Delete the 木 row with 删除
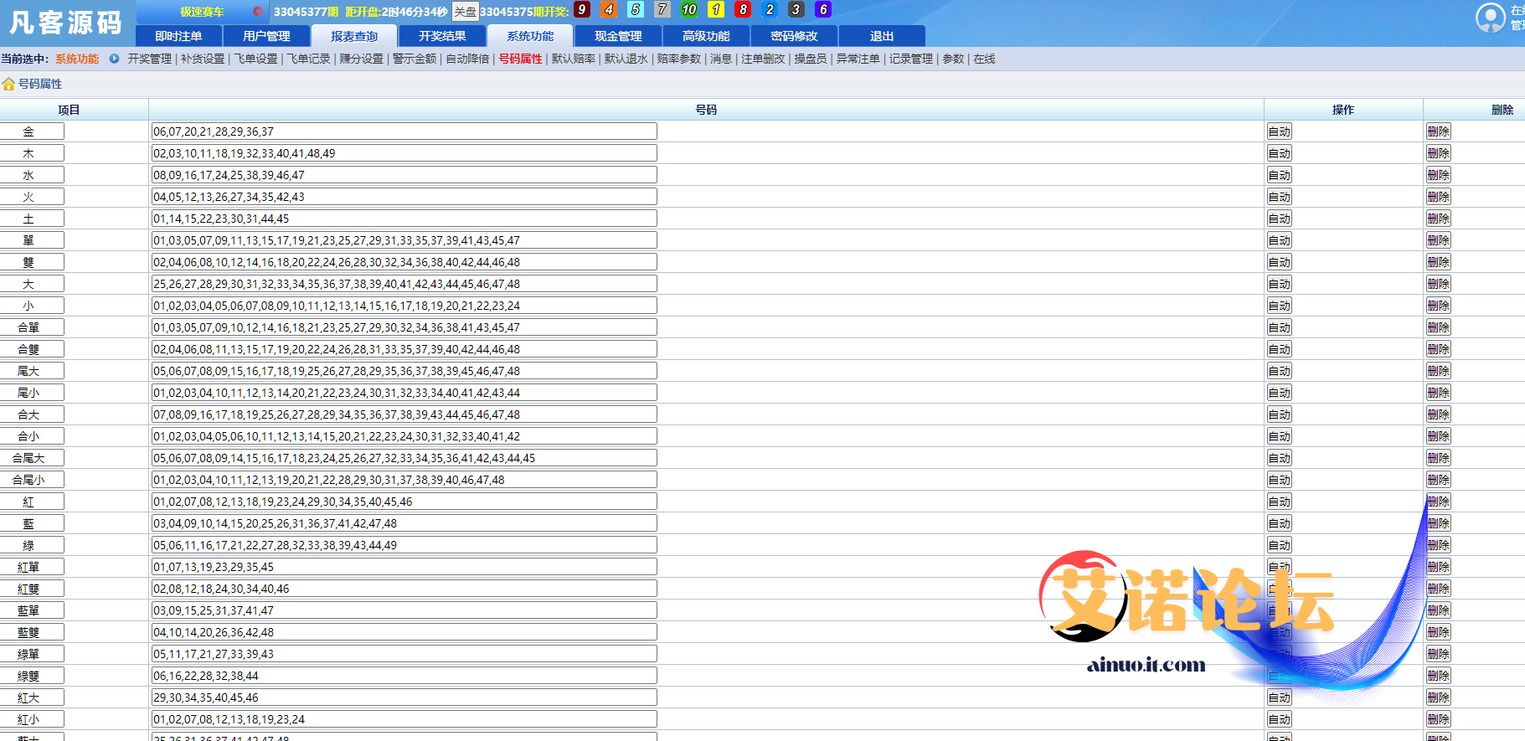The image size is (1525, 741). [1438, 153]
